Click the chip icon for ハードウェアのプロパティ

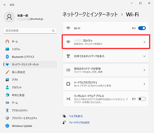[68, 84]
